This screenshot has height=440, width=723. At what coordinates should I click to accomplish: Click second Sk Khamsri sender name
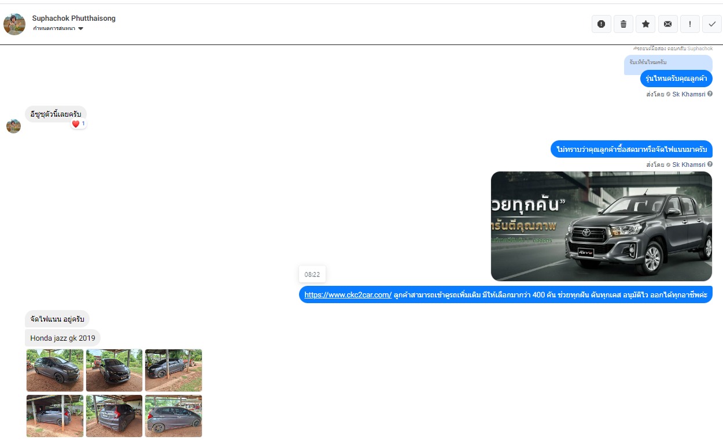point(688,165)
